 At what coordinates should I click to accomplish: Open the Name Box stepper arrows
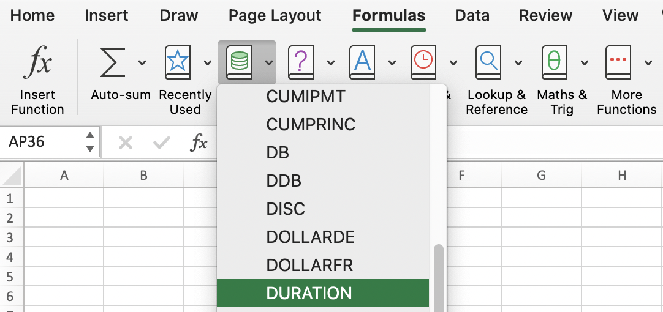click(89, 142)
